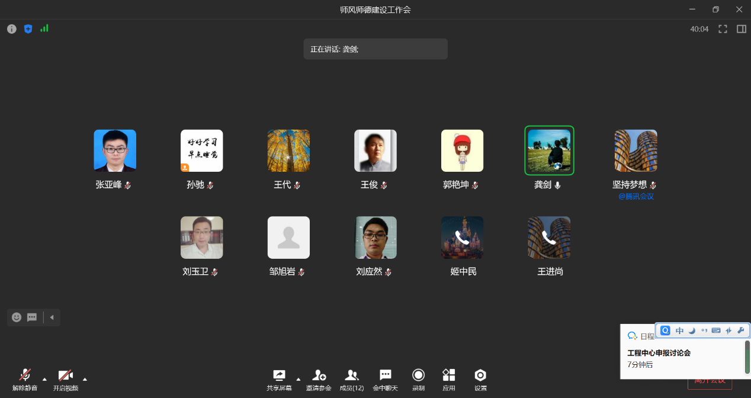Click 邀请参会 to invite participants
Screen dimensions: 751x398
pyautogui.click(x=319, y=379)
